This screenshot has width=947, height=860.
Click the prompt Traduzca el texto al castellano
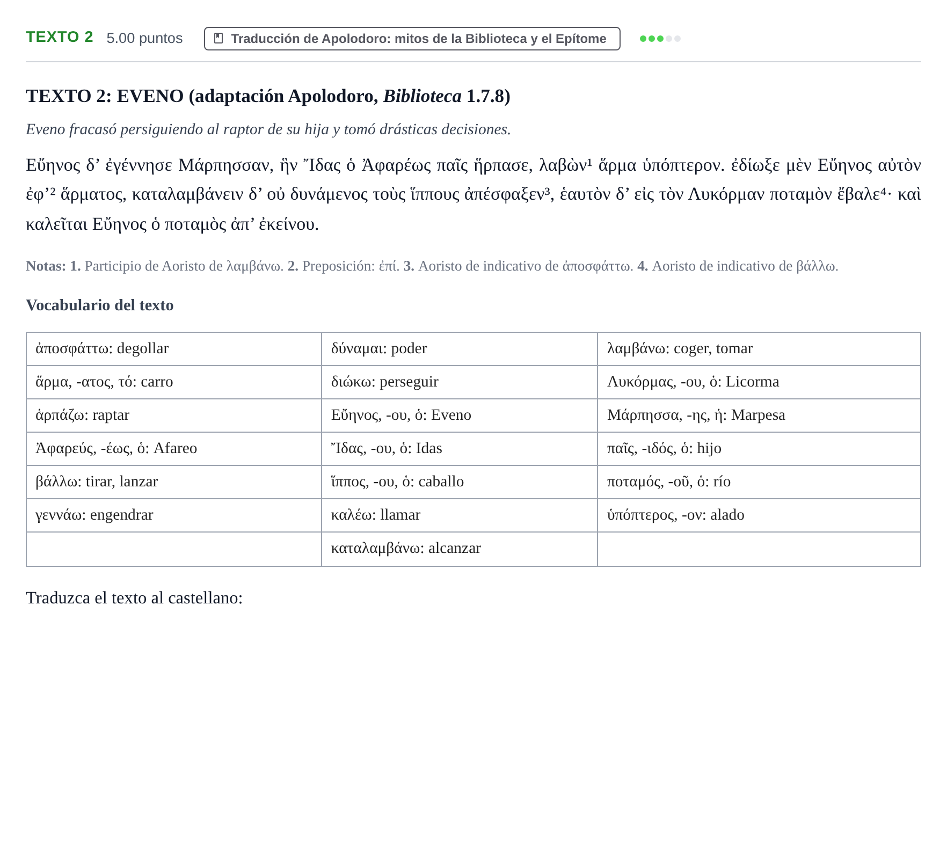click(134, 598)
